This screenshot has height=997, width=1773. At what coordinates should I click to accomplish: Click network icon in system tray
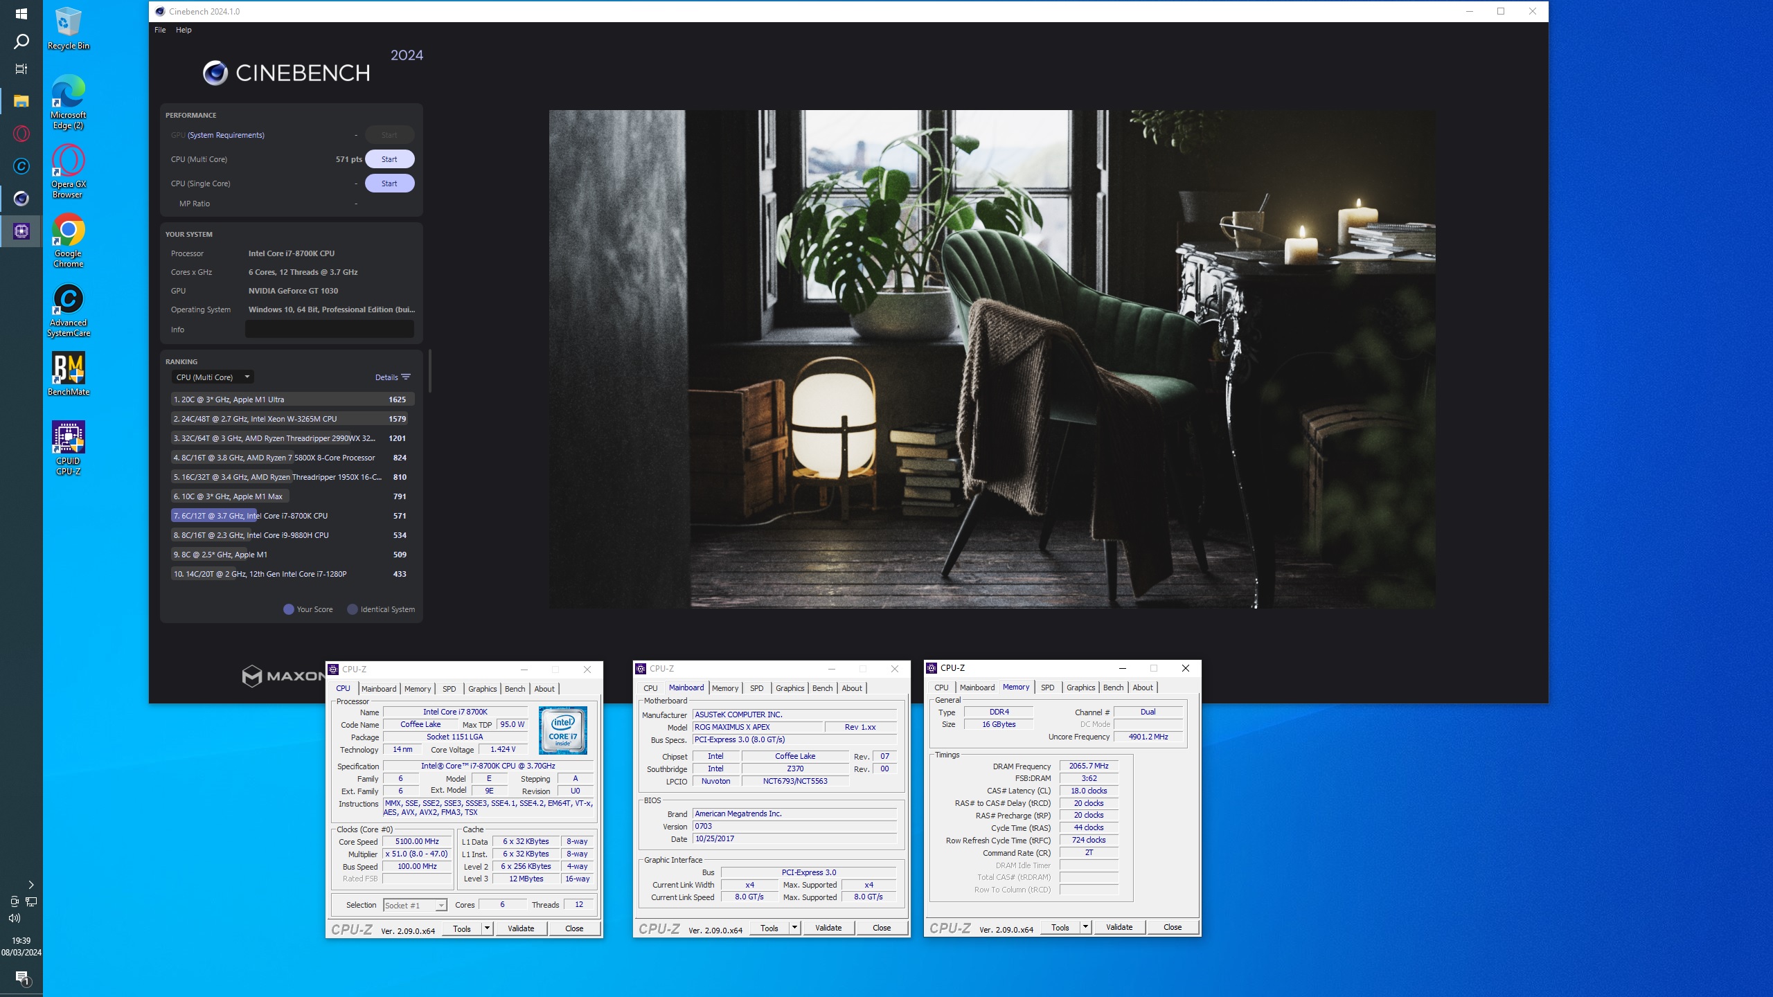(x=31, y=901)
